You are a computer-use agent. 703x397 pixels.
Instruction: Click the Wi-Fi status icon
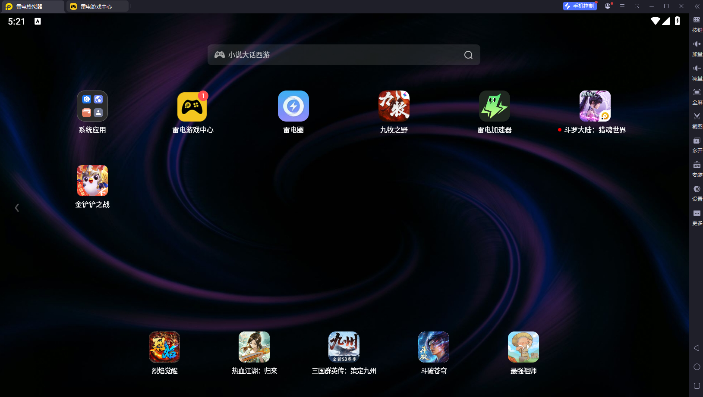(x=656, y=21)
